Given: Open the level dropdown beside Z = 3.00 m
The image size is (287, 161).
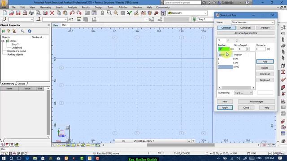Looking at the screenshot, I should click(x=193, y=141).
